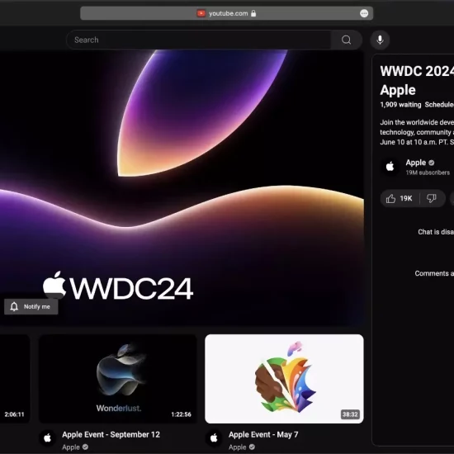This screenshot has height=454, width=454.
Task: Click the '1,909 waiting' text
Action: (x=400, y=105)
